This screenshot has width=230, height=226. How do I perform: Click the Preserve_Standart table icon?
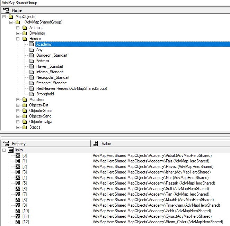[32, 83]
